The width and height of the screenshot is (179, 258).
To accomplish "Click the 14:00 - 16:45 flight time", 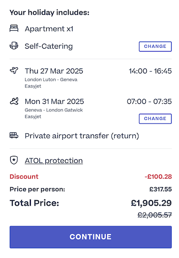I will click(150, 71).
